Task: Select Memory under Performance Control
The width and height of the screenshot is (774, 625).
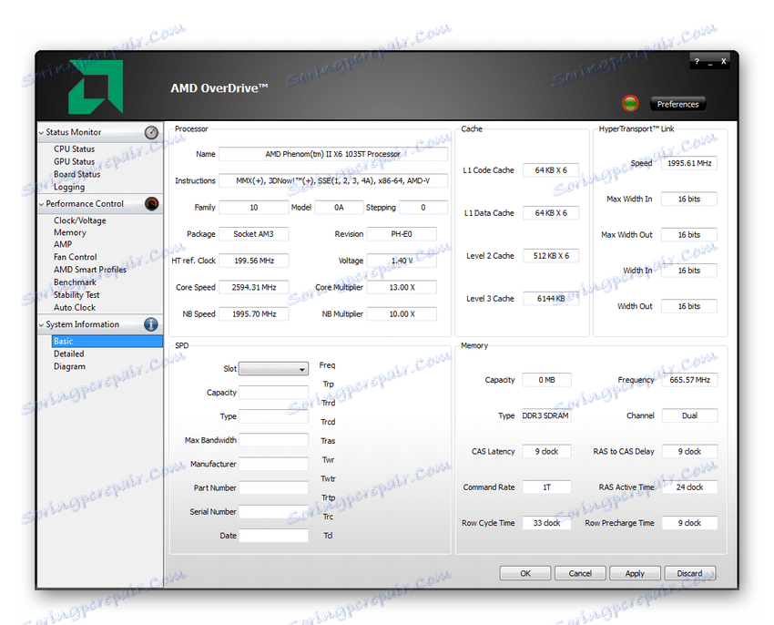Action: [70, 232]
